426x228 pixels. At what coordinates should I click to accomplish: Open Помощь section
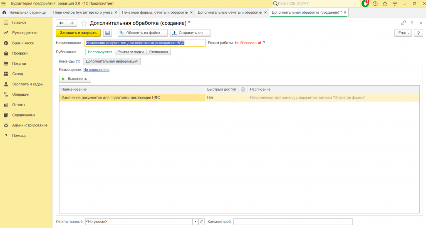19,136
